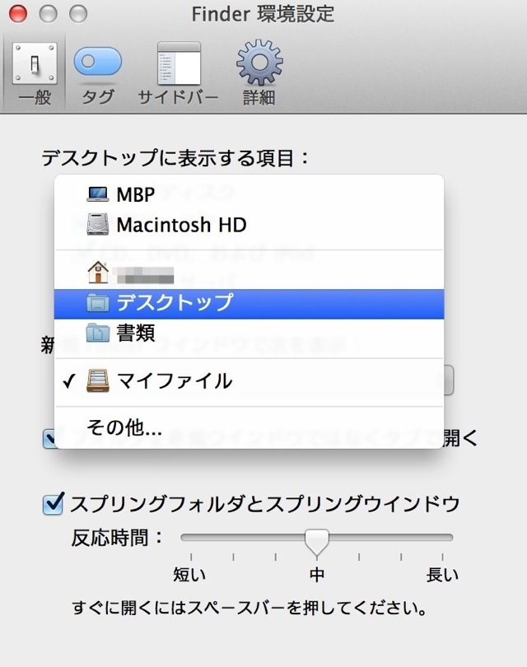Image resolution: width=527 pixels, height=667 pixels.
Task: Click the 反応時間: label
Action: [x=118, y=538]
